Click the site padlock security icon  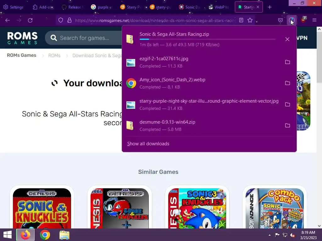pos(69,20)
